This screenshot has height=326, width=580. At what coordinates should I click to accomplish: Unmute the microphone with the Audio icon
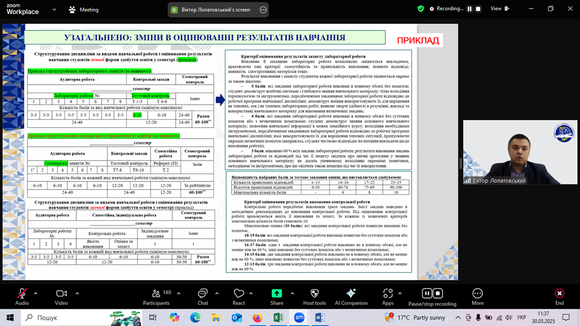click(22, 294)
